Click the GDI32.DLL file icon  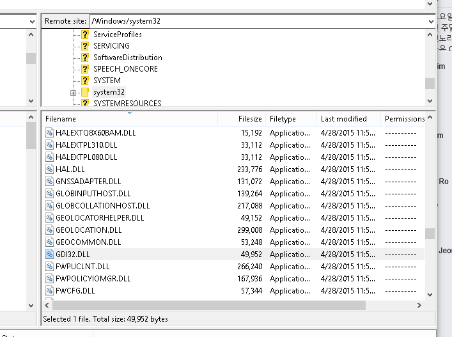(50, 255)
